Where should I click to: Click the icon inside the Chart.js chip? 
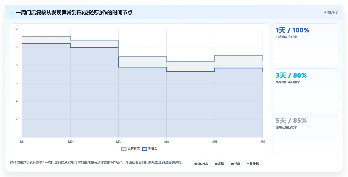coord(196,164)
